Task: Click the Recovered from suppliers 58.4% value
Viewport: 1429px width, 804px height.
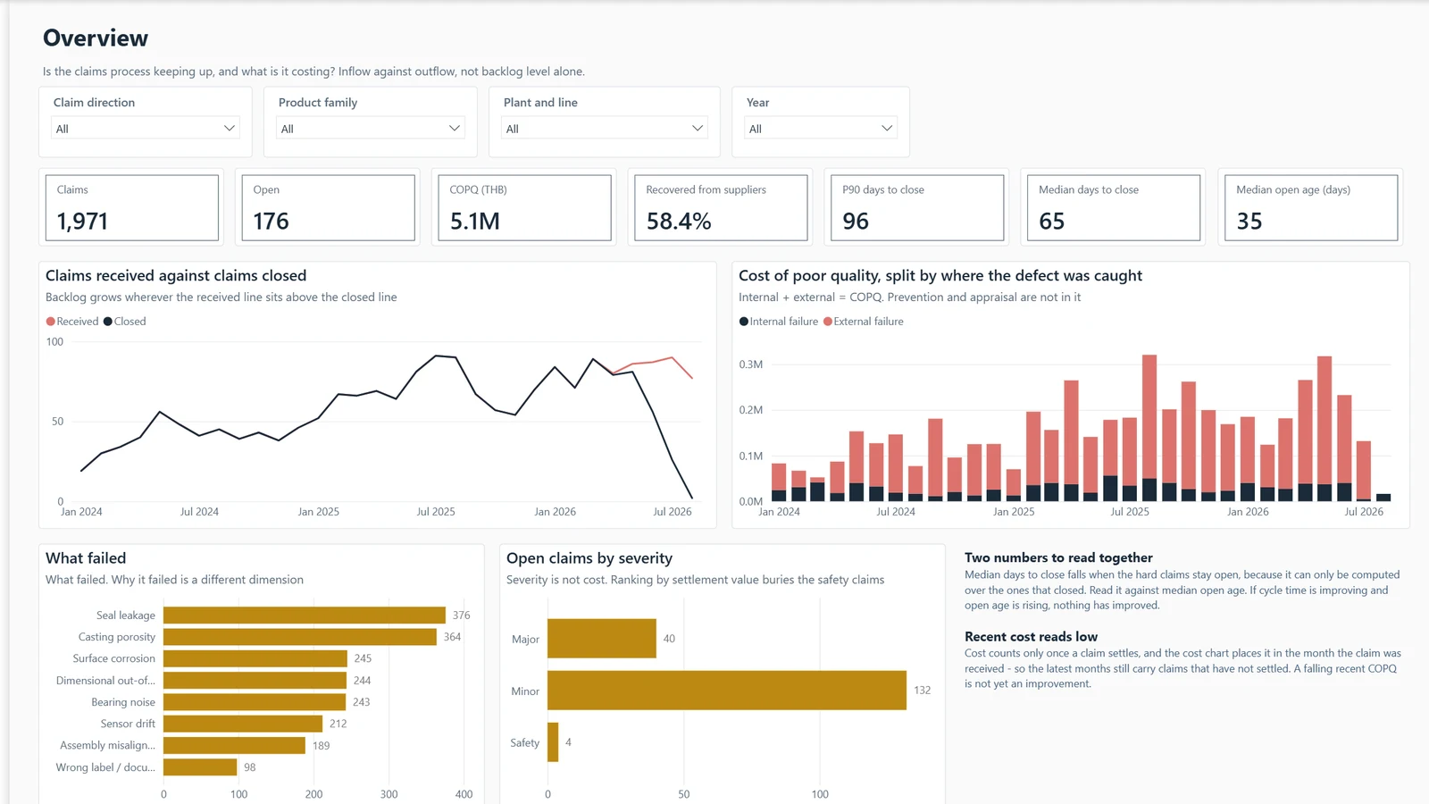Action: click(679, 222)
